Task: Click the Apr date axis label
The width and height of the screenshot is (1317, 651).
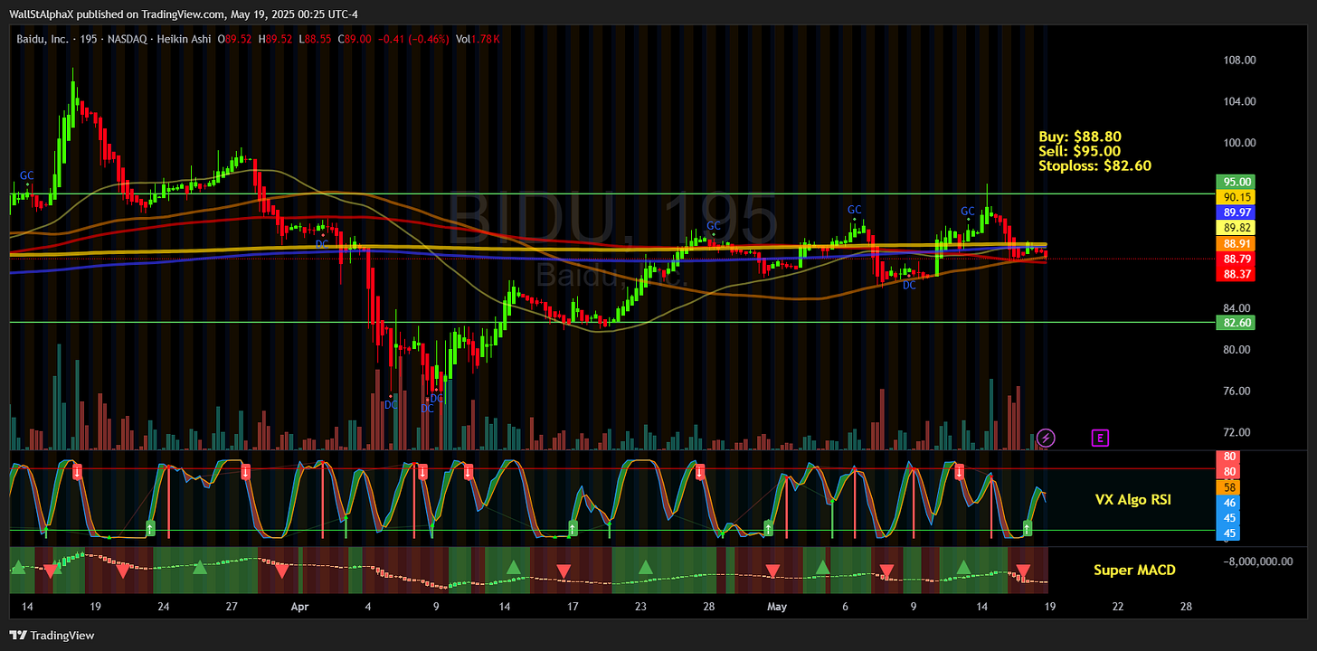Action: 299,608
